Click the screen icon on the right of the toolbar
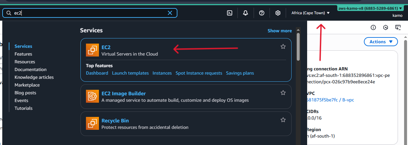This screenshot has height=145, width=408. pyautogui.click(x=398, y=27)
